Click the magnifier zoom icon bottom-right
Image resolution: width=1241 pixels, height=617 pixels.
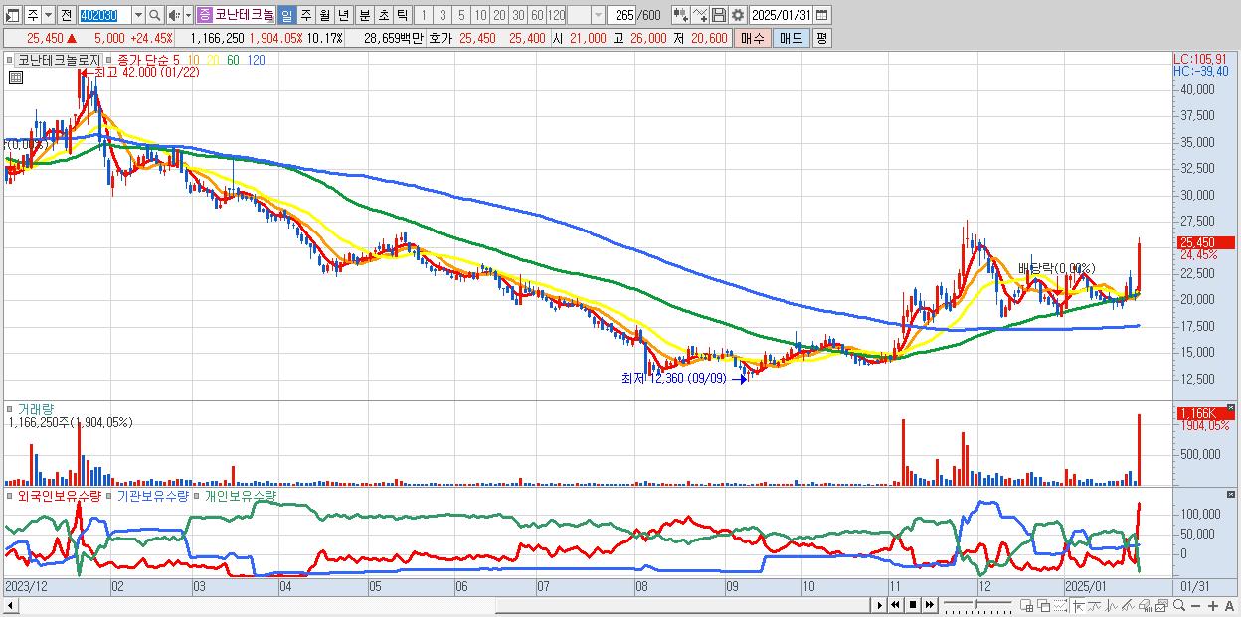click(x=1179, y=606)
